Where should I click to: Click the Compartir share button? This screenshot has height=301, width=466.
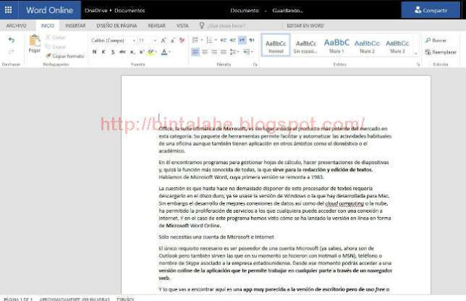tap(430, 10)
